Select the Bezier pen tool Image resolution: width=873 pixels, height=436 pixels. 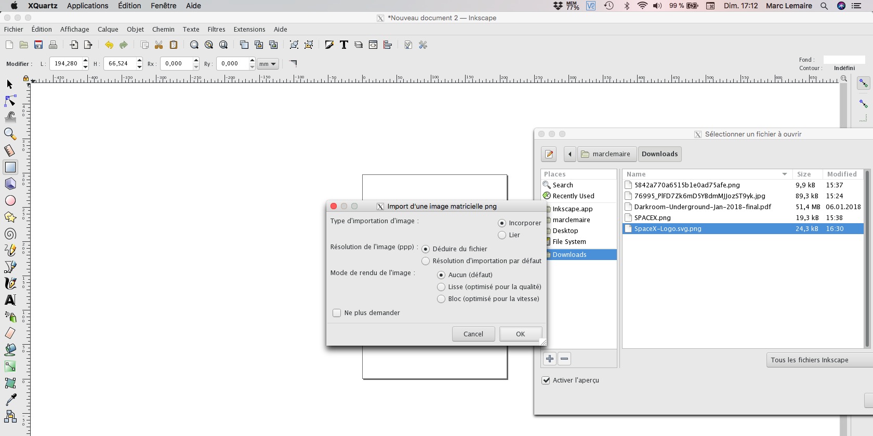pos(10,267)
